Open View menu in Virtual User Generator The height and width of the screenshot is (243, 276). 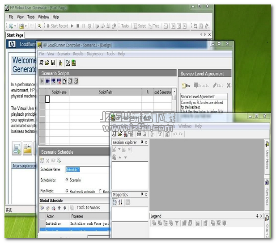20,17
